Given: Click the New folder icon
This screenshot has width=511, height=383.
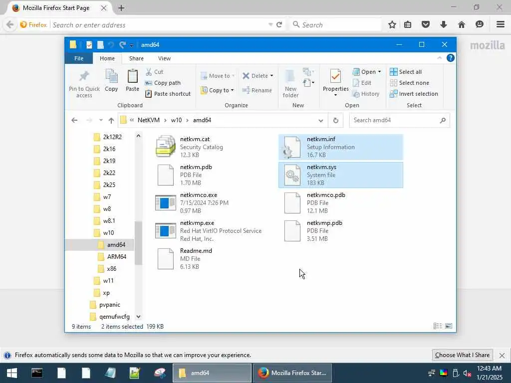Looking at the screenshot, I should pos(290,76).
